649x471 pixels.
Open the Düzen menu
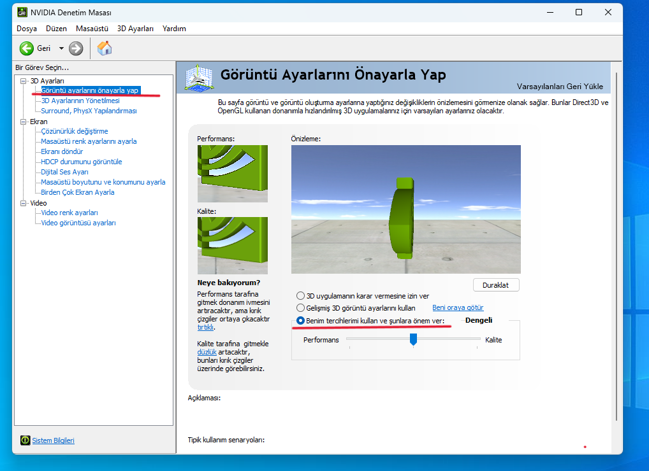pos(56,29)
